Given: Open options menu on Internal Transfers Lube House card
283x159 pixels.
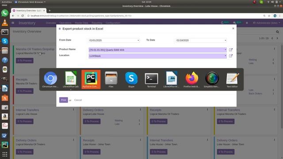Looking at the screenshot, I should [73, 110].
